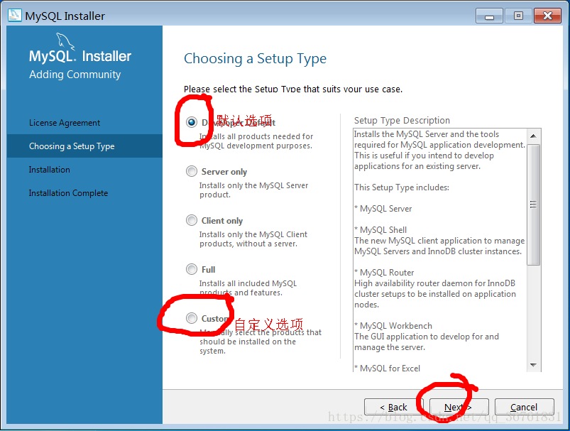Select the Full setup radio button
Image resolution: width=570 pixels, height=431 pixels.
coord(191,269)
